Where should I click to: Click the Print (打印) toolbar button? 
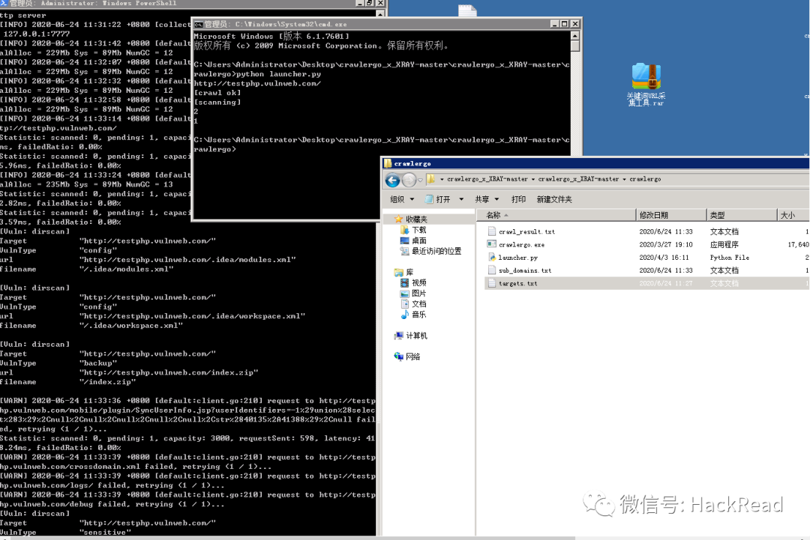[x=518, y=200]
